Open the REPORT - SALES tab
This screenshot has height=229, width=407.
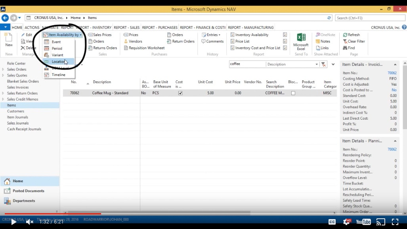point(127,27)
